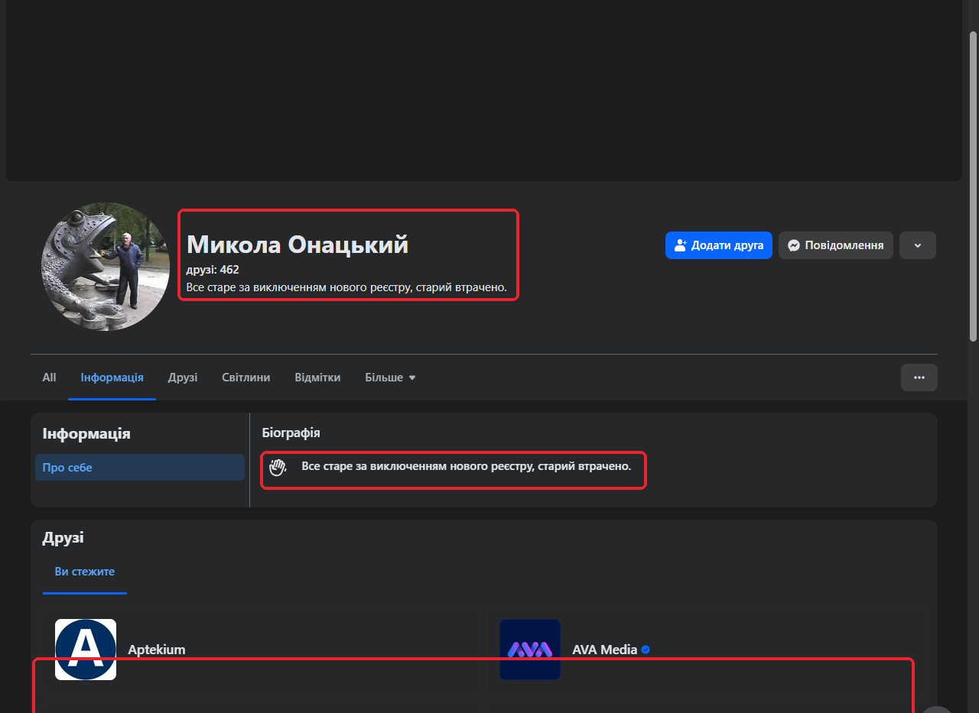Click the Додати друга button
Screen dimensions: 979x713
(719, 245)
